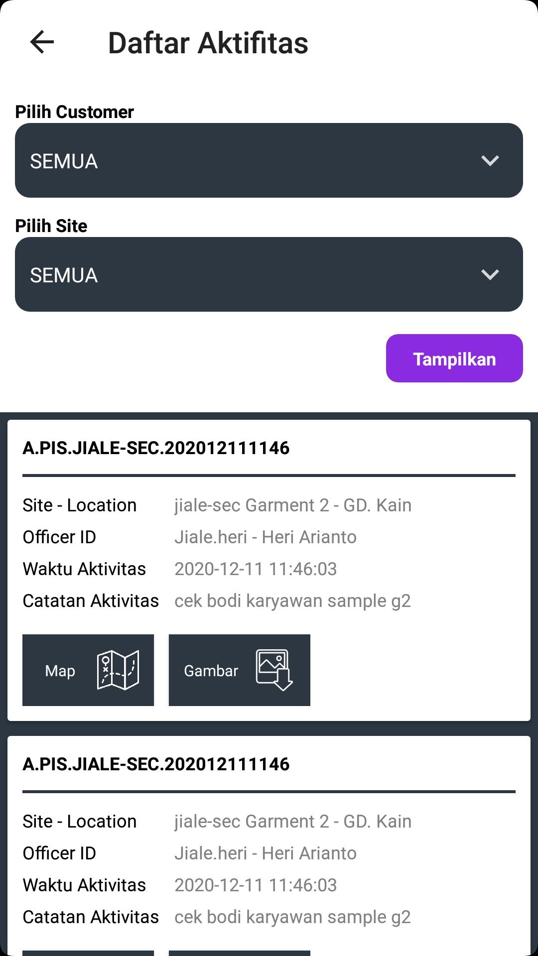Tap first card's Site - Location value

coord(293,505)
